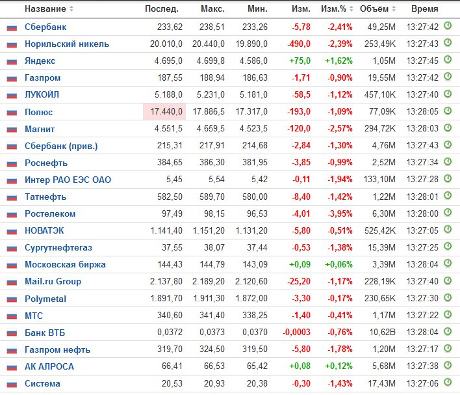Click the Ростелеком change value -3,95%
The width and height of the screenshot is (460, 395).
tap(340, 213)
